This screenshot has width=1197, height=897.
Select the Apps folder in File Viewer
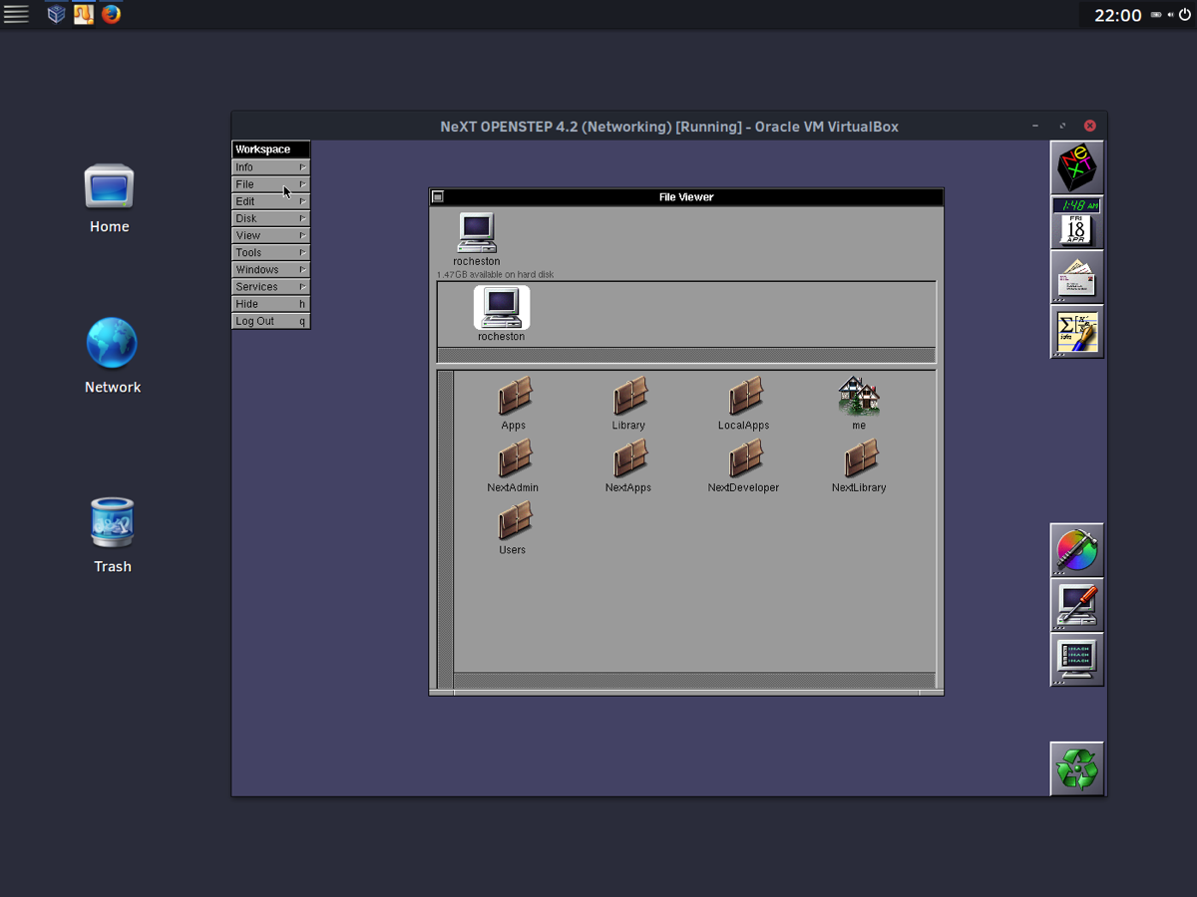pyautogui.click(x=514, y=397)
